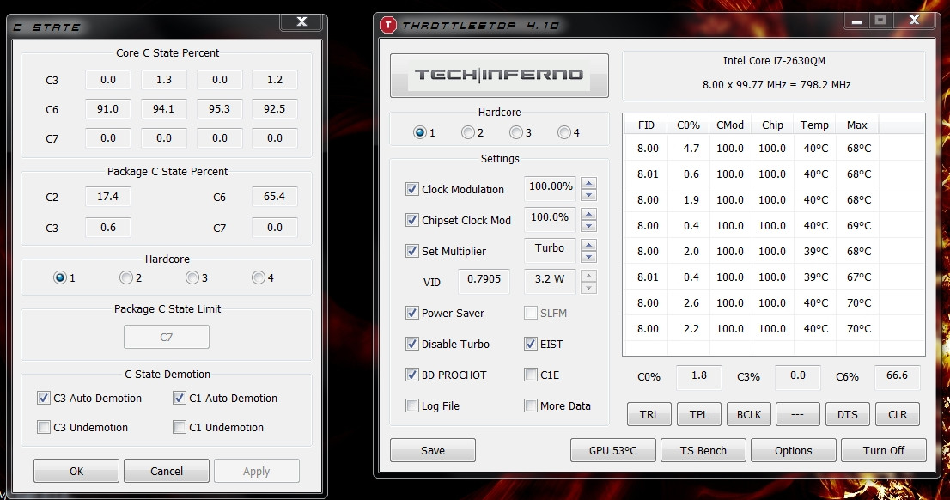Screen dimensions: 950x500
Task: Close the C State window
Action: pos(301,22)
